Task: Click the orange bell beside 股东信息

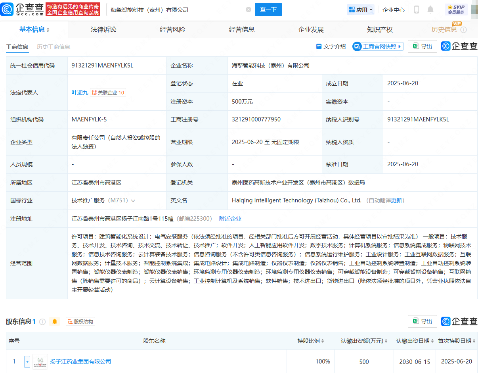Action: coord(55,321)
